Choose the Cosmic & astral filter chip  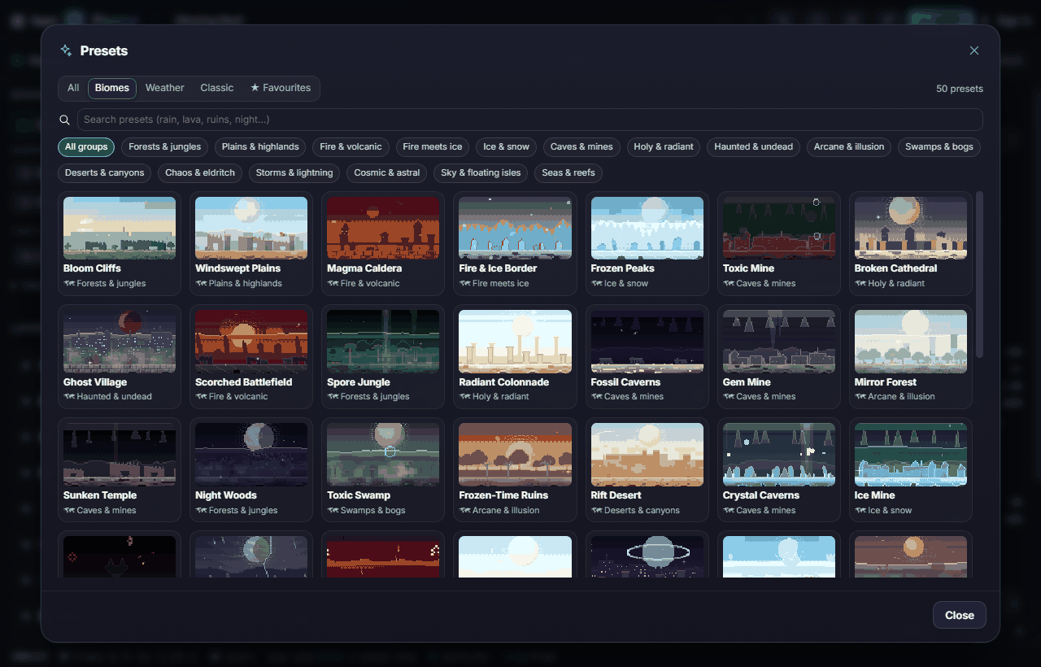tap(387, 173)
